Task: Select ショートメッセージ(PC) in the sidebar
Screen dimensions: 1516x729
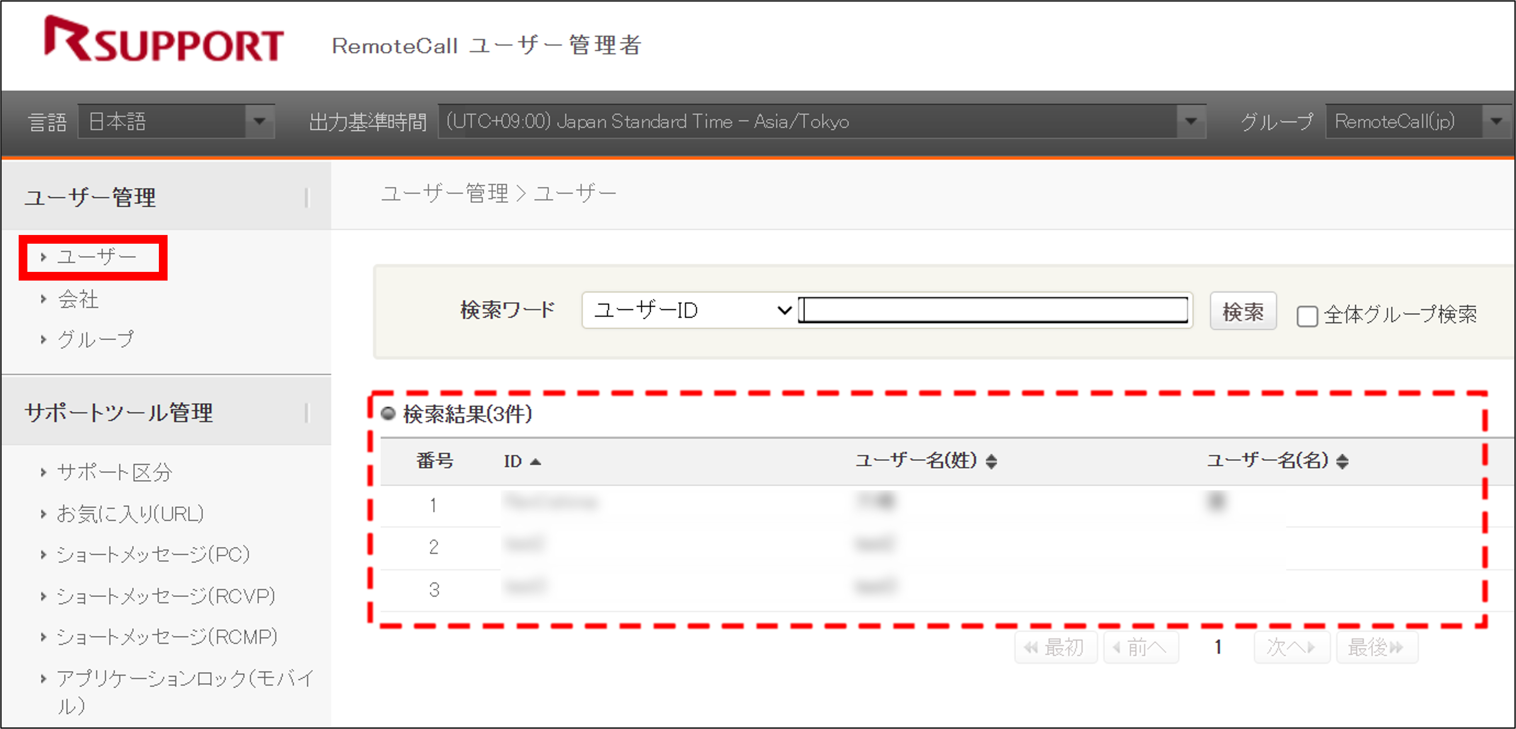Action: (154, 554)
